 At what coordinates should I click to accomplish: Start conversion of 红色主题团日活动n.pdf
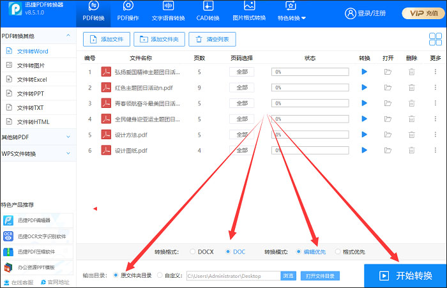pos(364,87)
